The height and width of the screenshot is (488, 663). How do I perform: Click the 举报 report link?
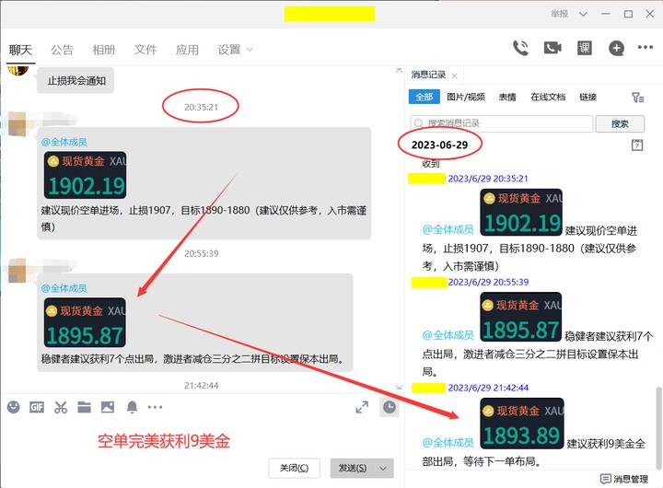560,14
